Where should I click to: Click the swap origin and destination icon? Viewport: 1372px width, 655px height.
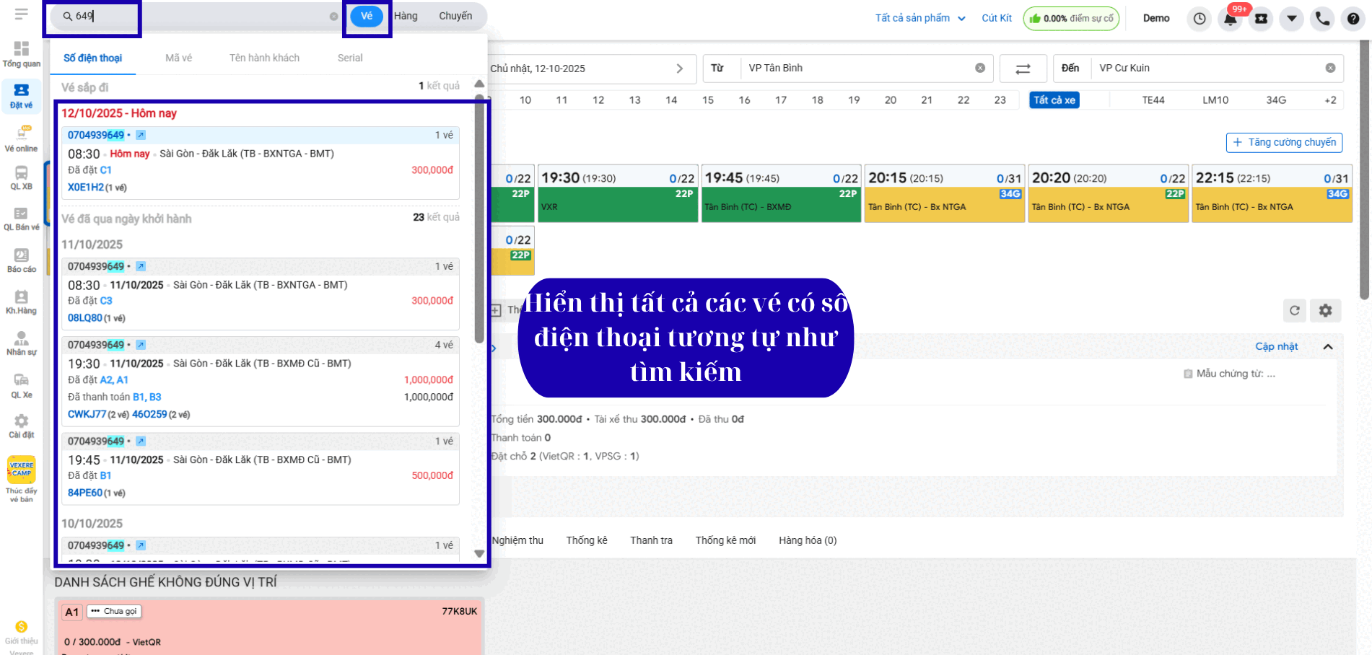[1023, 69]
